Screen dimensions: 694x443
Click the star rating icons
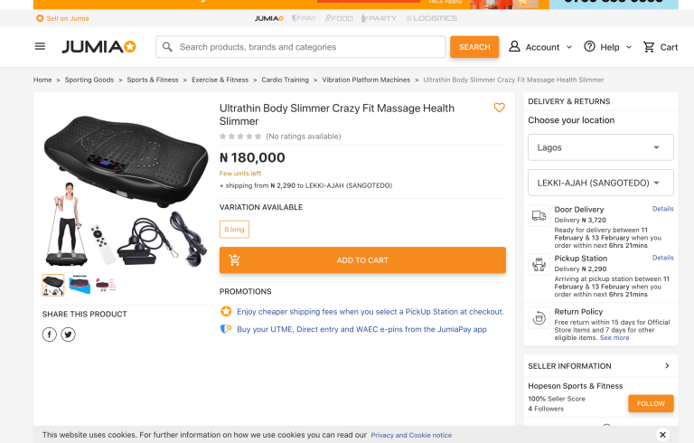click(x=240, y=137)
